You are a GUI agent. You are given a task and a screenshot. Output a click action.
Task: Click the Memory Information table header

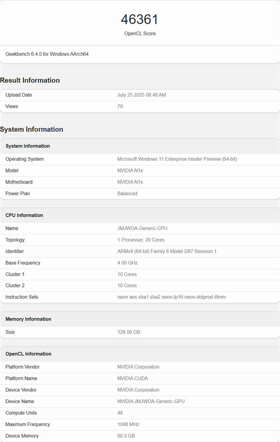pos(28,319)
